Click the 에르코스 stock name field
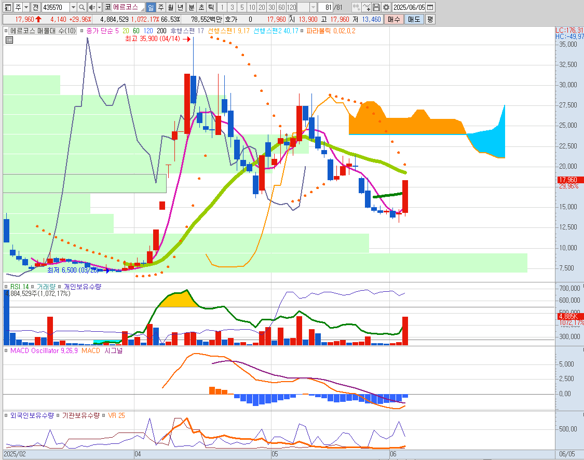Screen dimensions: 584x460 tap(125, 7)
